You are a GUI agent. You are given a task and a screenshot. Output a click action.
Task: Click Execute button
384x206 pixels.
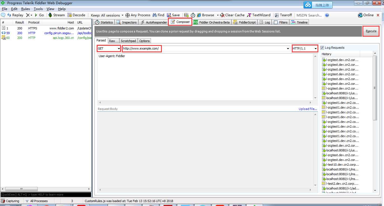(x=371, y=31)
